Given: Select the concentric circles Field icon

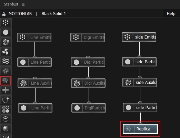Looking at the screenshot, I should click(x=6, y=71).
